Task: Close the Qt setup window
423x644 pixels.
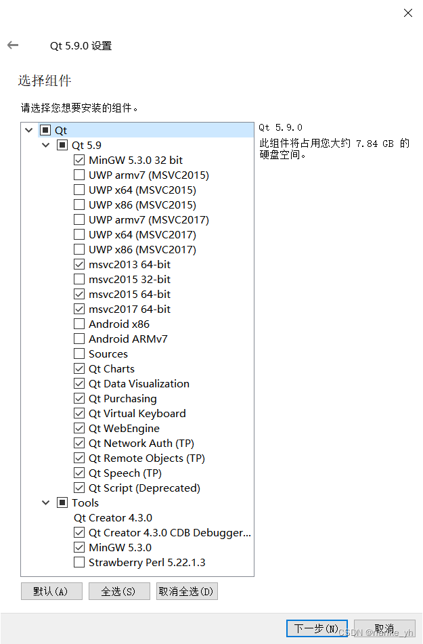Action: click(x=408, y=13)
